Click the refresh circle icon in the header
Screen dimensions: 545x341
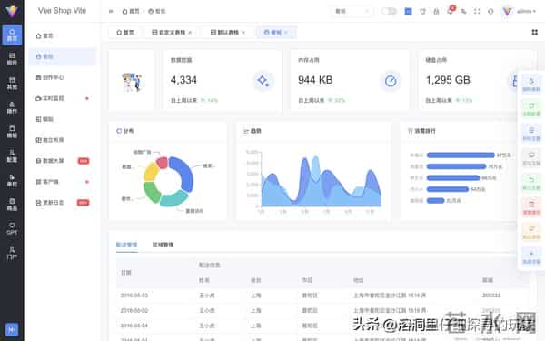[490, 12]
